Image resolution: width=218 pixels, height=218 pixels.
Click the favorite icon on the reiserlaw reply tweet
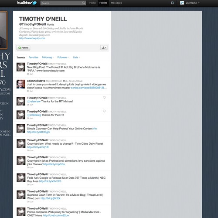(x=104, y=97)
